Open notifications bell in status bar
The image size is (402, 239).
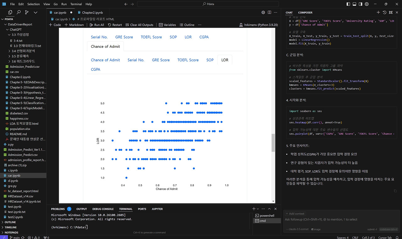(397, 237)
